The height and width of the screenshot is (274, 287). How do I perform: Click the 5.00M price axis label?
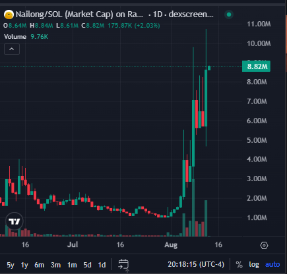coord(257,140)
